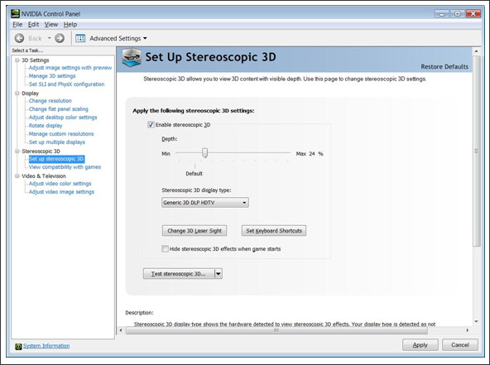Screen dimensions: 490x365
Task: Click the System Information icon
Action: tap(18, 346)
